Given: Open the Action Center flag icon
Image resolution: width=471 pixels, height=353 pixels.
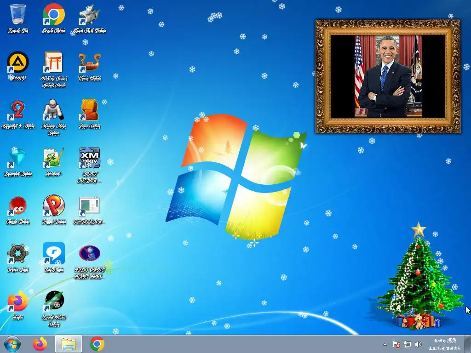Looking at the screenshot, I should click(396, 344).
